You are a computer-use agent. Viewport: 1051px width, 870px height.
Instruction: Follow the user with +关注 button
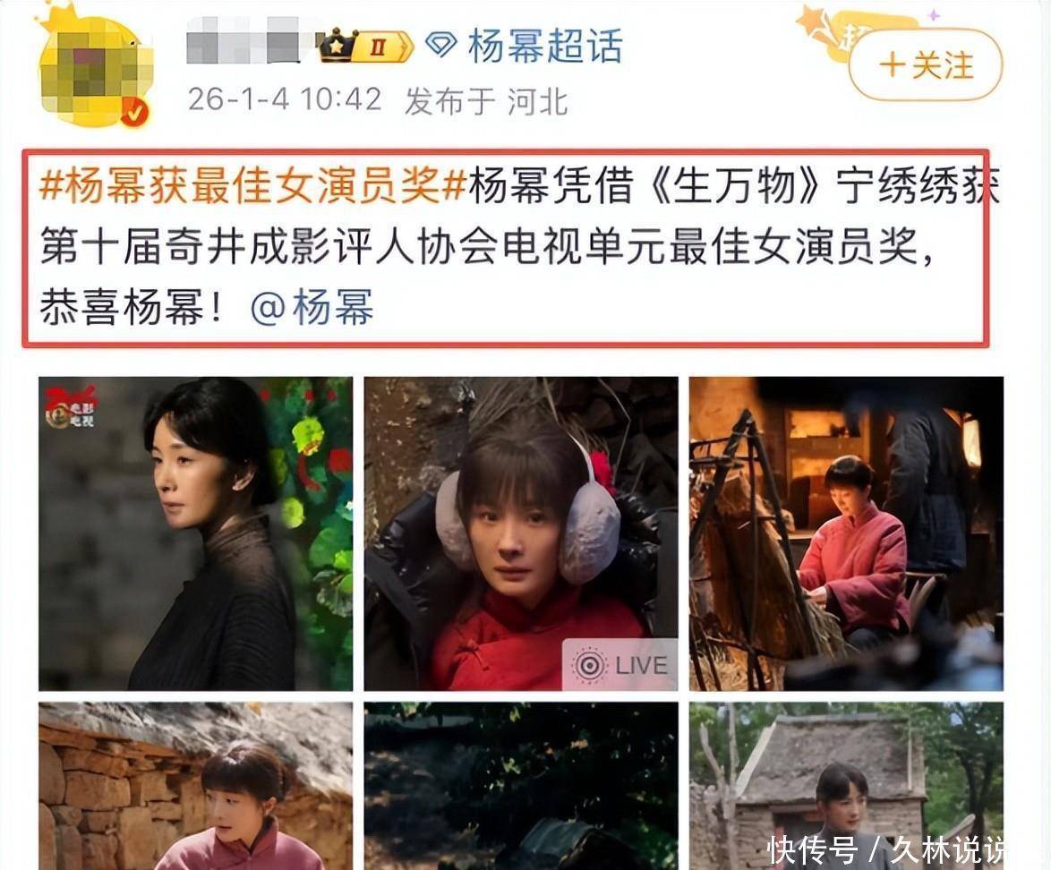925,65
